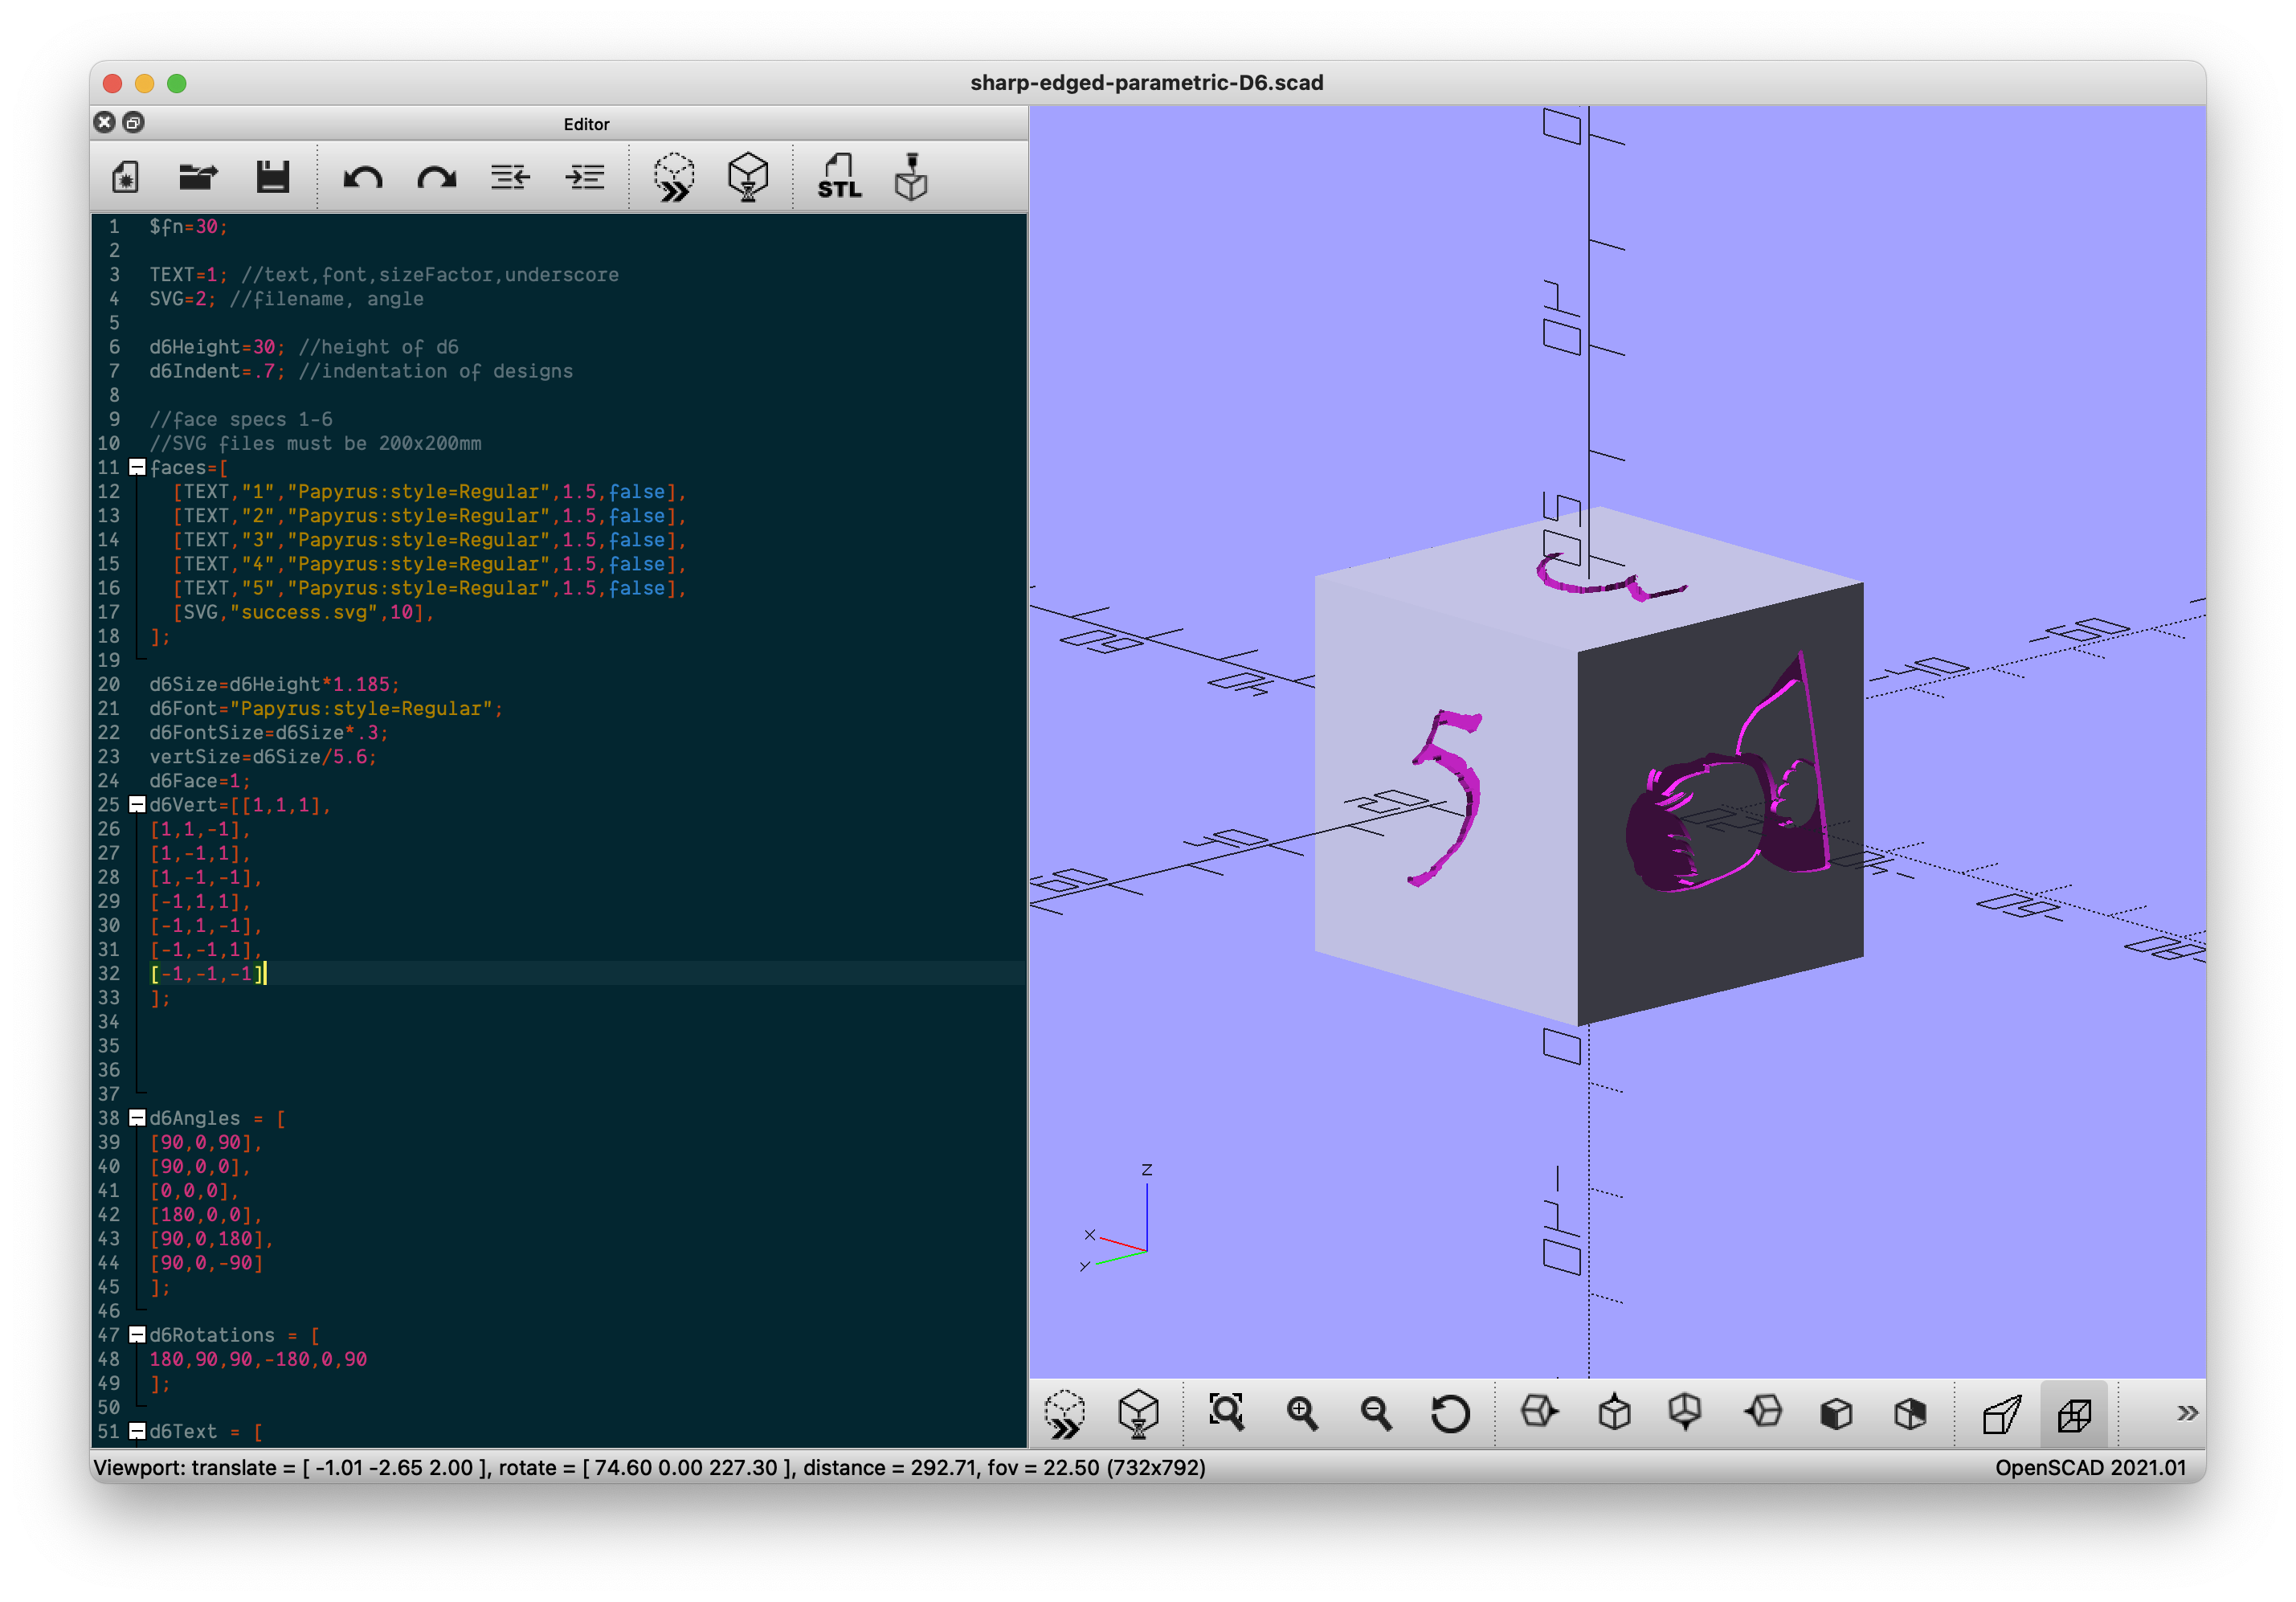This screenshot has height=1602, width=2296.
Task: Close the Editor panel
Action: 105,122
